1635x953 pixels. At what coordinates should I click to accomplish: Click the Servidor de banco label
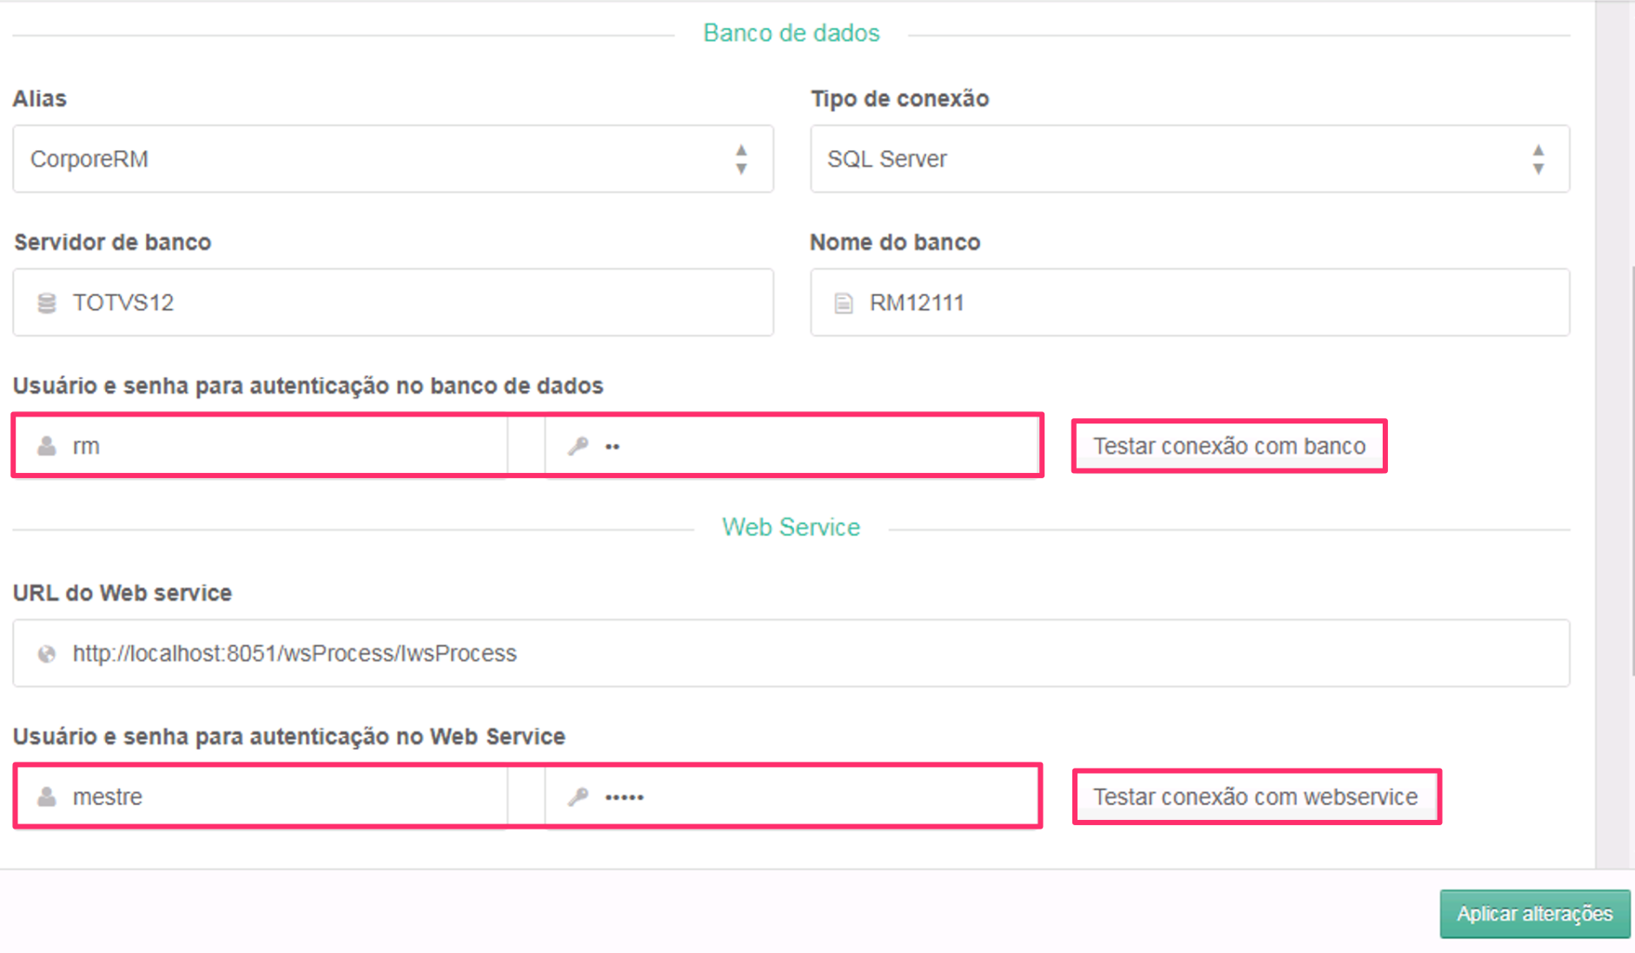(112, 242)
